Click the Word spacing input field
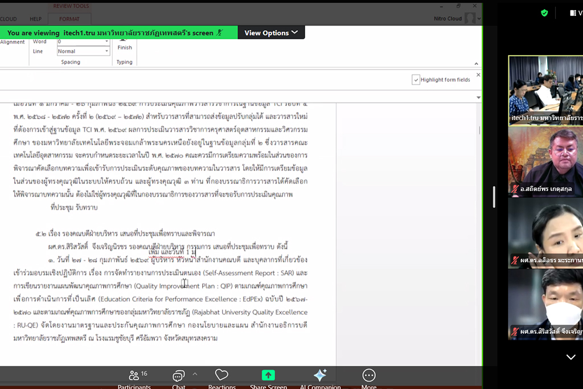Image resolution: width=583 pixels, height=389 pixels. click(x=83, y=42)
